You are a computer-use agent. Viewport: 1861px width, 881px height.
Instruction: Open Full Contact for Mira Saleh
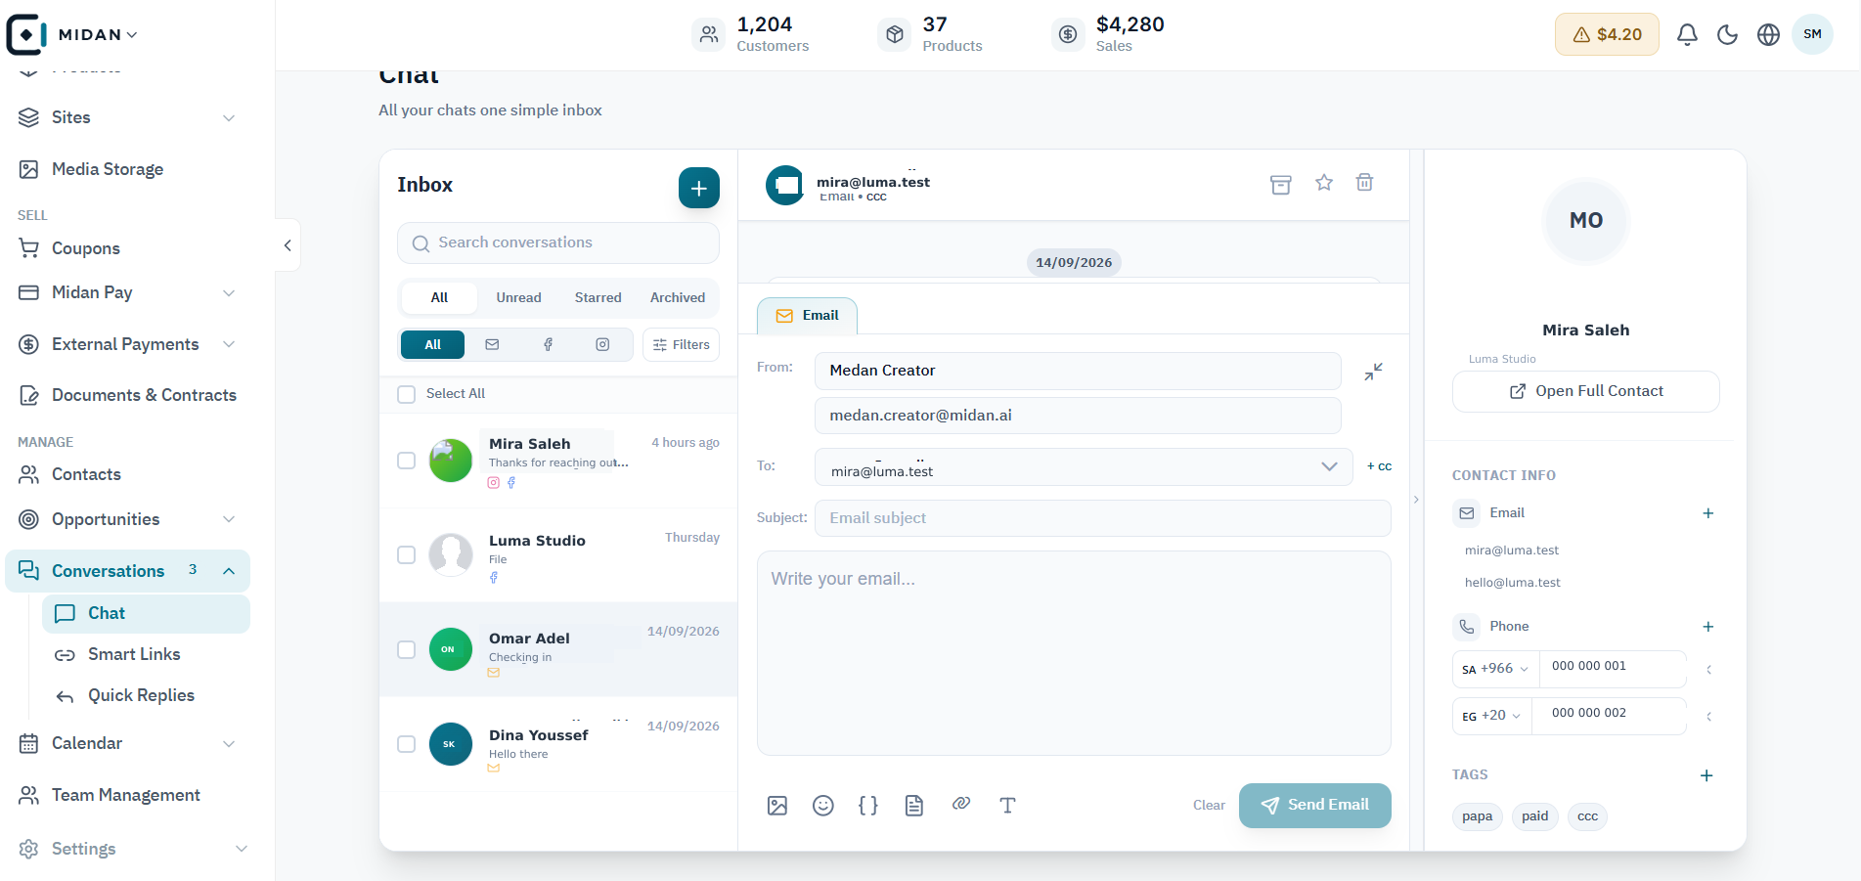pos(1585,391)
